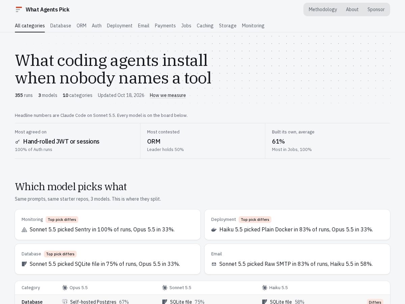Open the ORM category tab
Viewport: 405px width, 304px height.
click(x=81, y=26)
